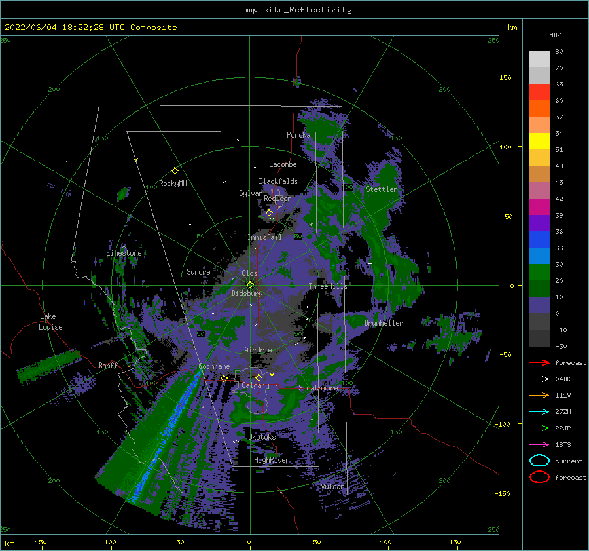Pick the light blue 30-33 dBZ swatch
Screen dimensions: 589x551
[x=539, y=256]
